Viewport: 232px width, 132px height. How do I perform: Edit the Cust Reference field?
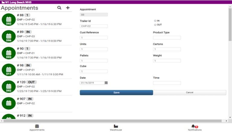(94, 38)
